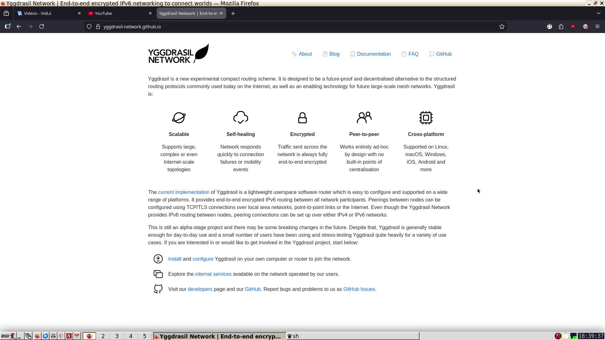Open the uBlock Origin extension icon
The width and height of the screenshot is (605, 340).
click(573, 27)
